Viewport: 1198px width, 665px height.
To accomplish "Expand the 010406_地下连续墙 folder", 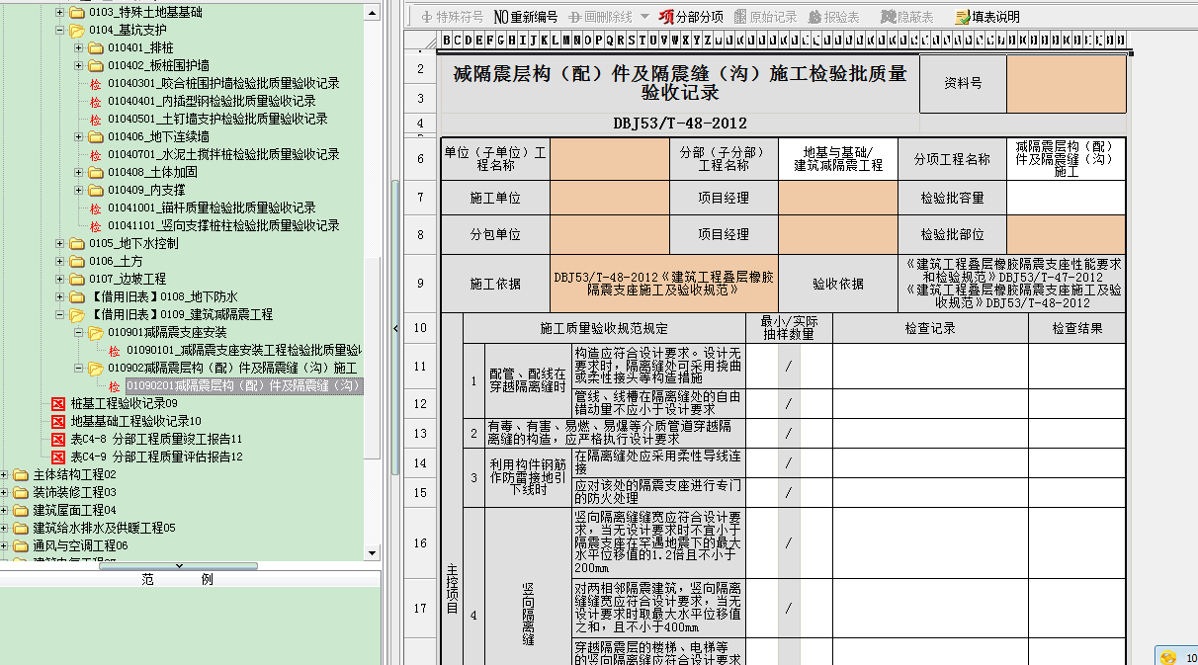I will (x=79, y=136).
